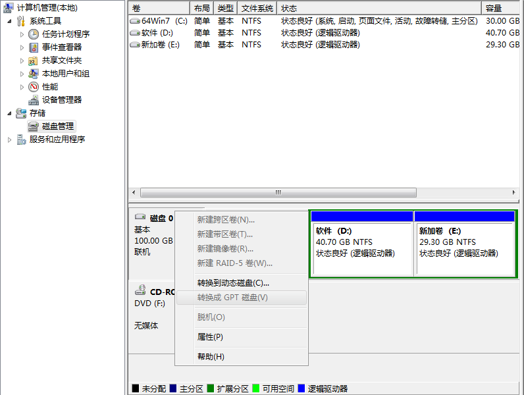Click the 64Win7 (C:) volume icon
The height and width of the screenshot is (395, 524).
click(x=135, y=21)
